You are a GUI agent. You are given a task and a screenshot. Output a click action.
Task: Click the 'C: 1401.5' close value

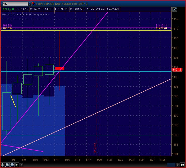(76, 9)
